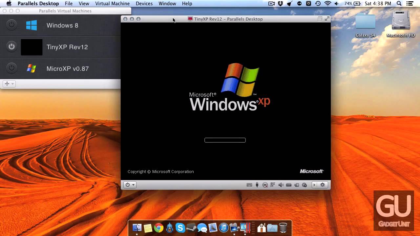Open Spotlight search magnifier
420x236 pixels.
click(399, 4)
